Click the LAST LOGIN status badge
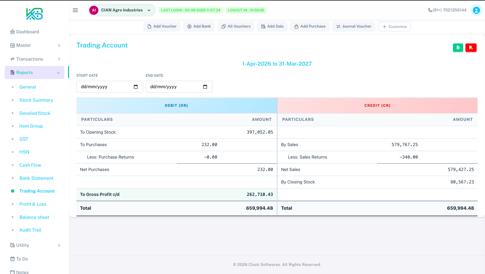The height and width of the screenshot is (274, 485). point(191,10)
